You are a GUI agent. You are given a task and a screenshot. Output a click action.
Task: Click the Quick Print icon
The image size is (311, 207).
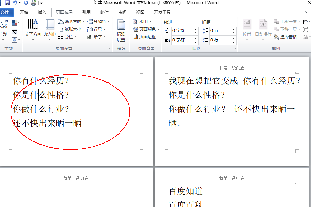coord(34,3)
